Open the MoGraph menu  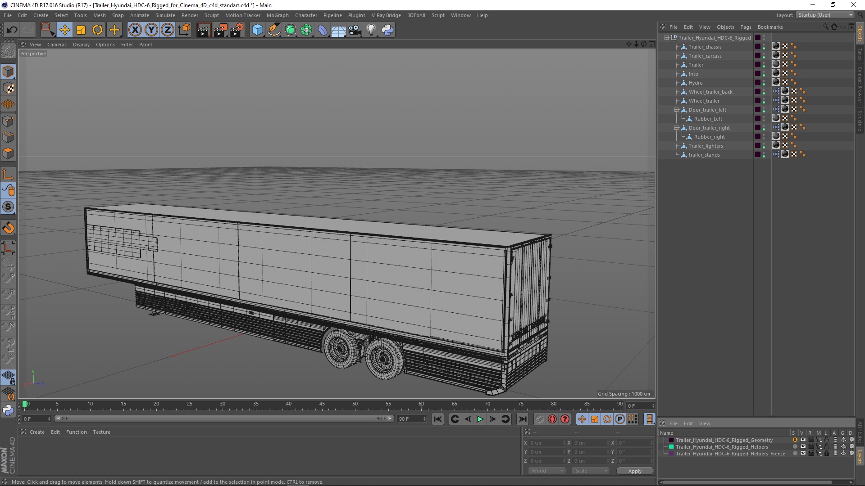click(x=277, y=15)
